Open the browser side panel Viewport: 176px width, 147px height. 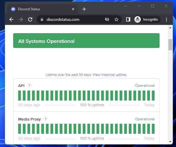click(x=128, y=19)
